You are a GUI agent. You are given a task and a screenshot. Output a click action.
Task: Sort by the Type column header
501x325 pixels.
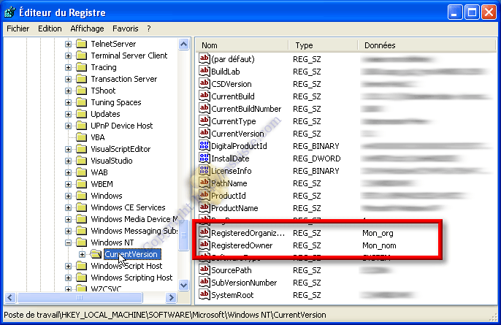point(323,45)
